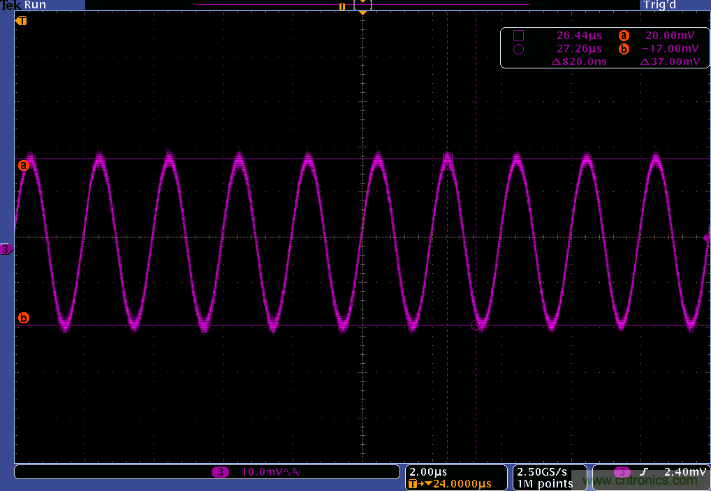Viewport: 711px width, 491px height.
Task: Click the 10.0mV vertical scale readout
Action: click(261, 473)
